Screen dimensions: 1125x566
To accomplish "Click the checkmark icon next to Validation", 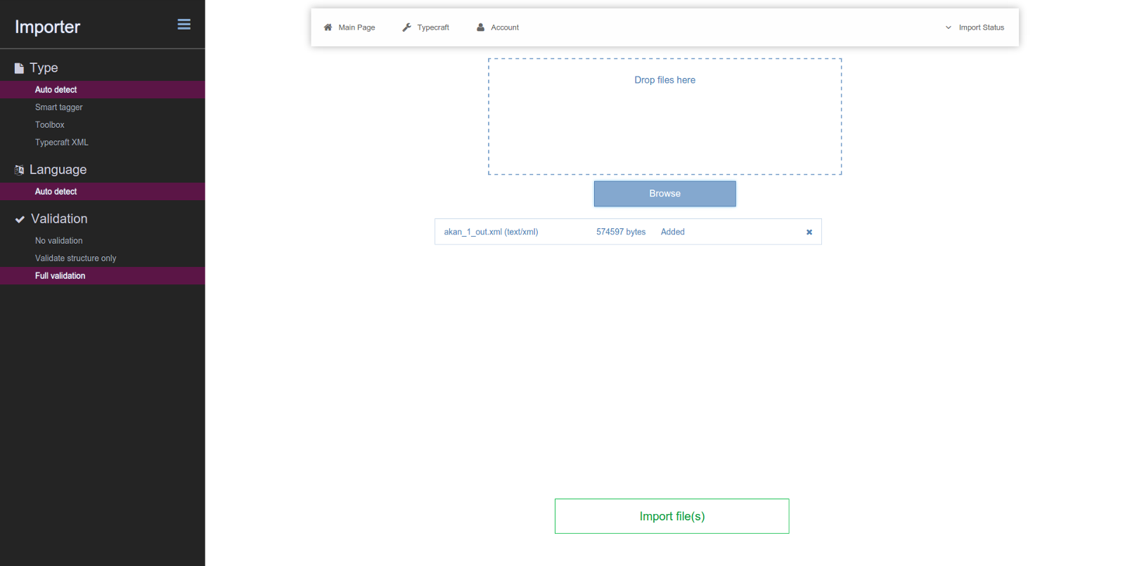I will point(20,219).
